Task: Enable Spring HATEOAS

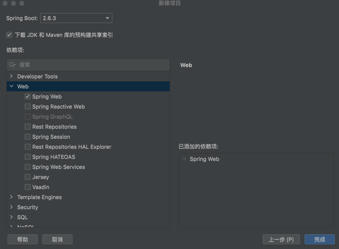Action: click(x=28, y=157)
